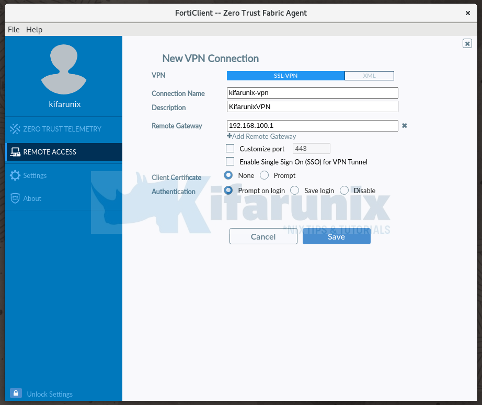482x405 pixels.
Task: Click the New VPN Connection heading
Action: point(211,58)
